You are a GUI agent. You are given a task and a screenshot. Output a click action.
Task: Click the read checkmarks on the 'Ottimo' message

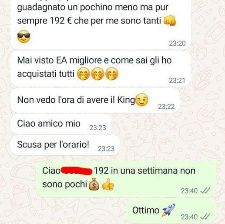[x=205, y=217]
